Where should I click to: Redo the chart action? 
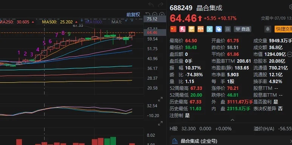coord(161,5)
